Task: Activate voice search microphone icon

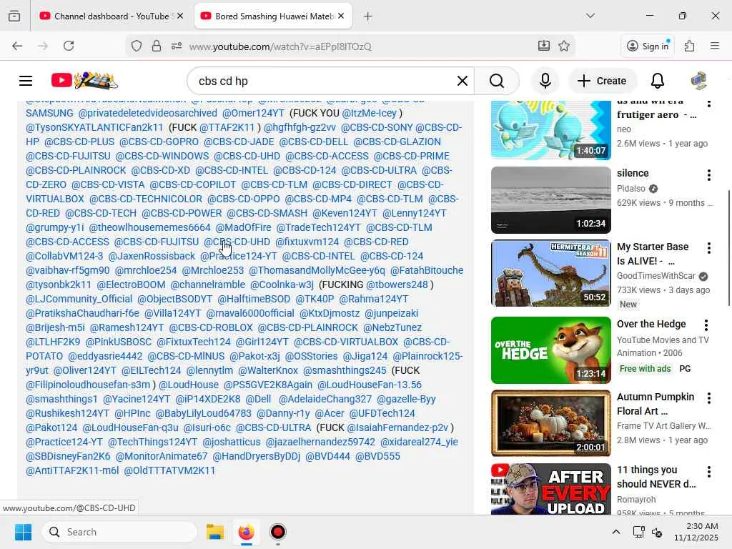Action: pyautogui.click(x=545, y=81)
